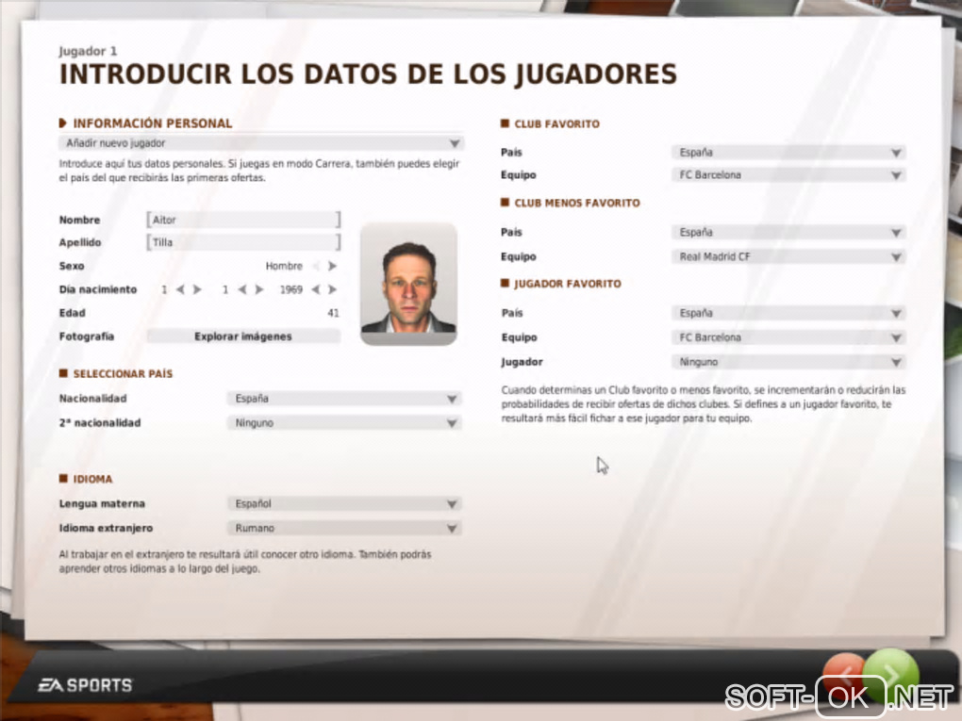Decrease the birth month value
The width and height of the screenshot is (962, 721).
coord(242,289)
